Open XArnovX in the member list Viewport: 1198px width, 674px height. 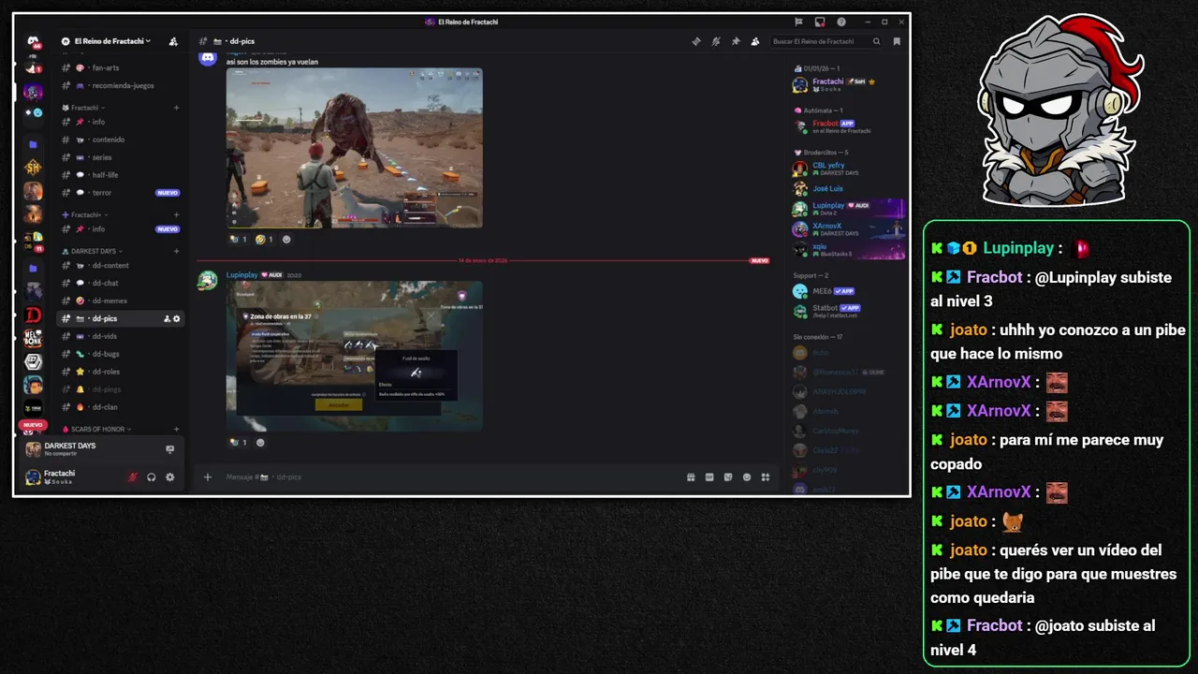(x=847, y=229)
